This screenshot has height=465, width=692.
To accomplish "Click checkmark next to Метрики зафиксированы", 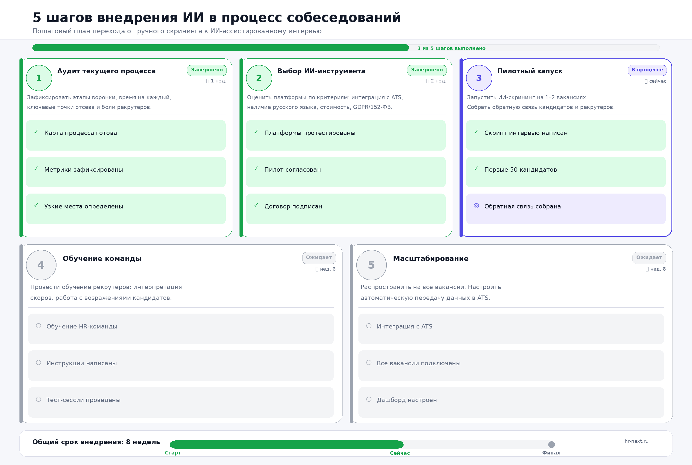I will pos(36,168).
